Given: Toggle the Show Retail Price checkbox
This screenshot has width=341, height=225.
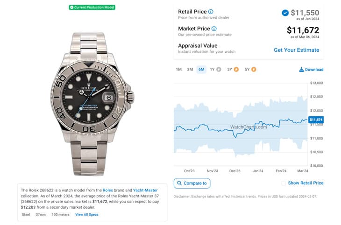Looking at the screenshot, I should tap(284, 183).
